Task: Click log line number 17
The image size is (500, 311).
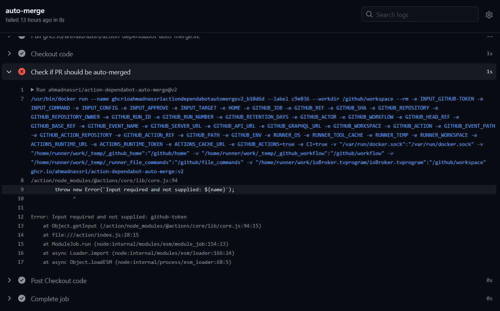Action: click(x=21, y=262)
